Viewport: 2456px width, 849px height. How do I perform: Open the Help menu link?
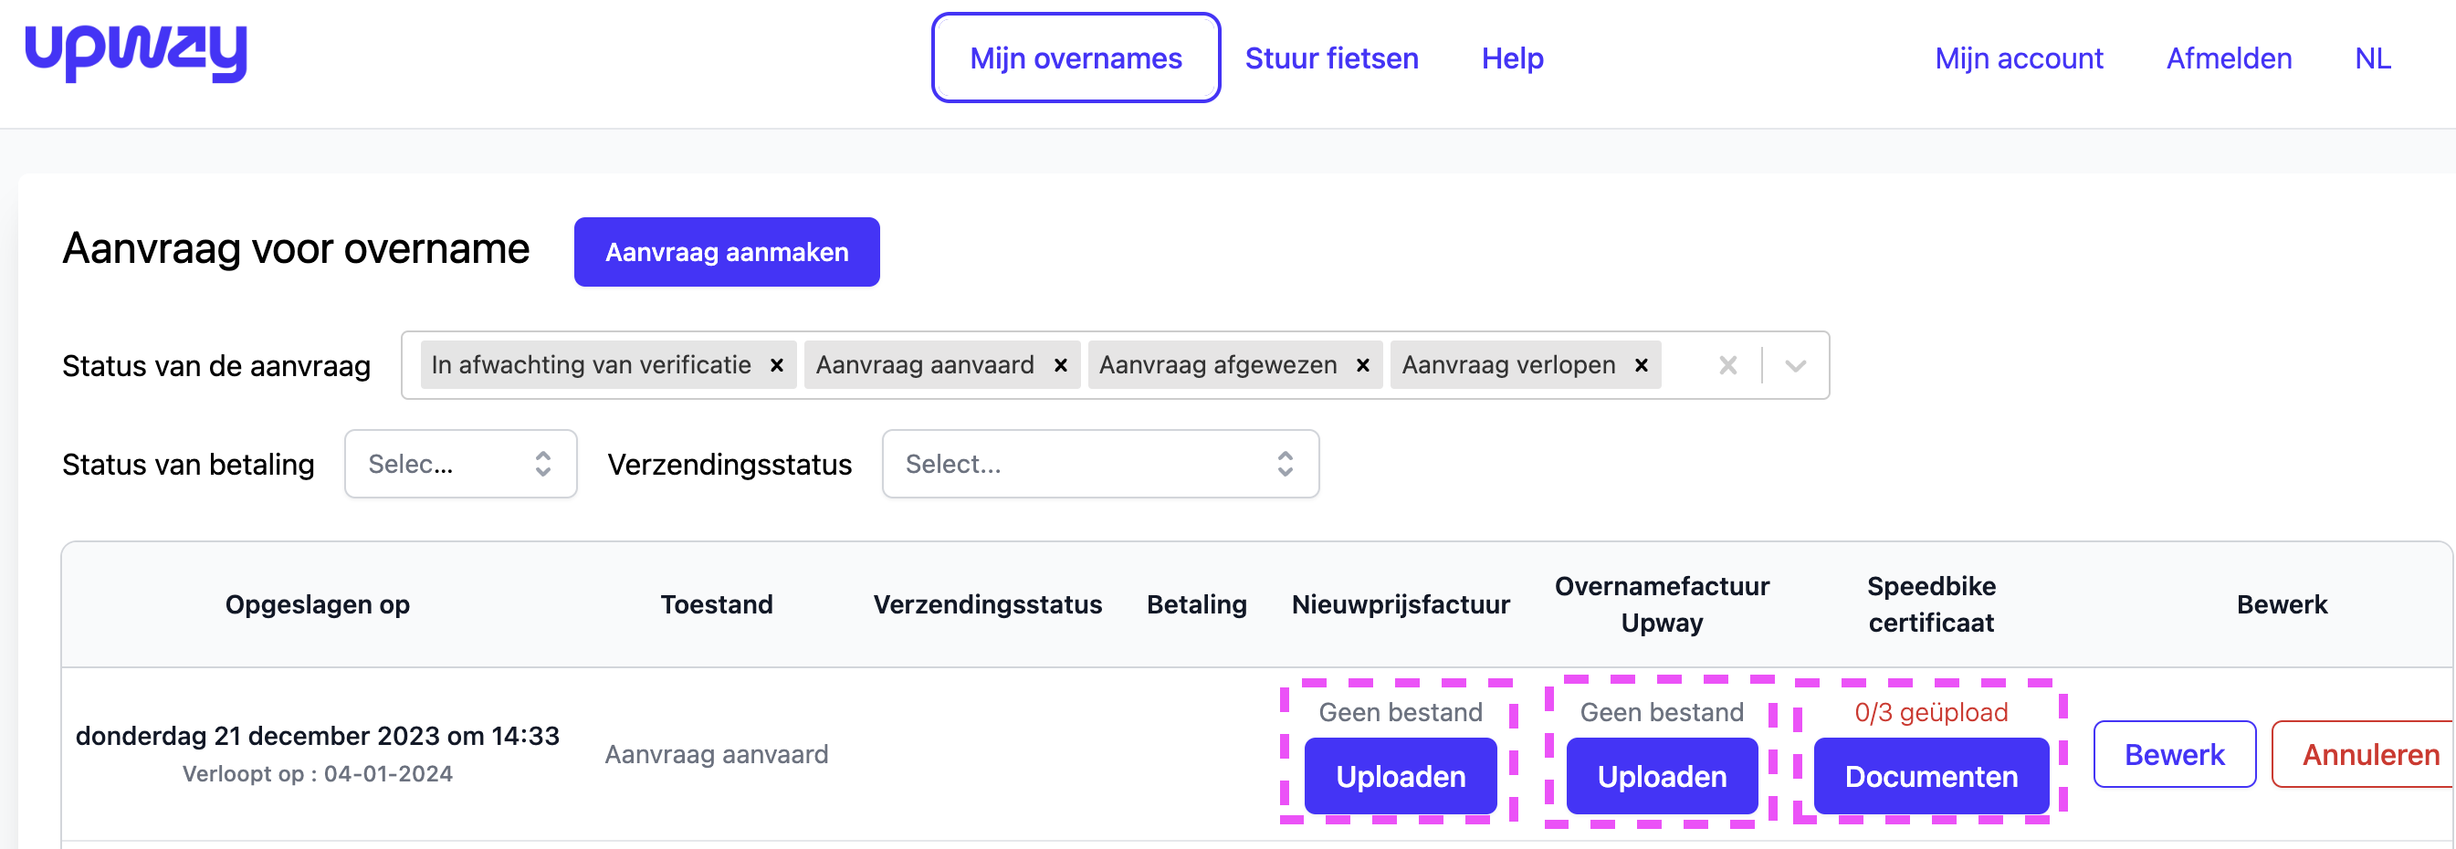pyautogui.click(x=1511, y=58)
